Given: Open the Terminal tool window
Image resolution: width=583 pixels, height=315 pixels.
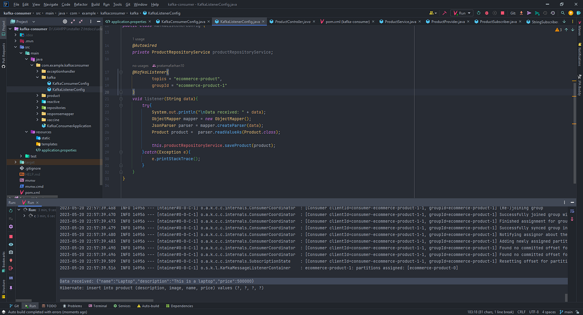Looking at the screenshot, I should 97,306.
